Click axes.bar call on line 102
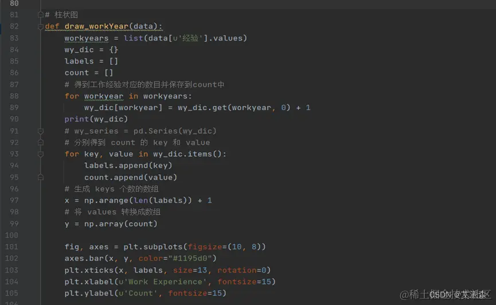The height and width of the screenshot is (305, 496). tap(140, 259)
